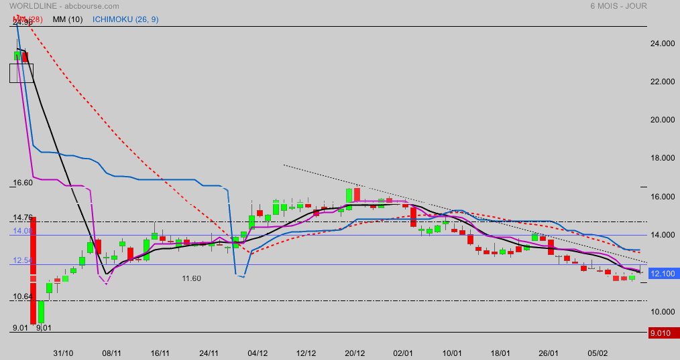Image resolution: width=680 pixels, height=360 pixels.
Task: Click the 31/10 date label
Action: 63,353
